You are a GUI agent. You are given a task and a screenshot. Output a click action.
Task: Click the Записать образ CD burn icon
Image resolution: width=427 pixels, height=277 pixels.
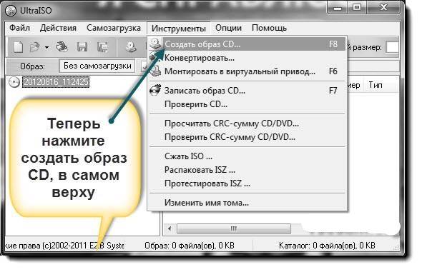point(155,90)
